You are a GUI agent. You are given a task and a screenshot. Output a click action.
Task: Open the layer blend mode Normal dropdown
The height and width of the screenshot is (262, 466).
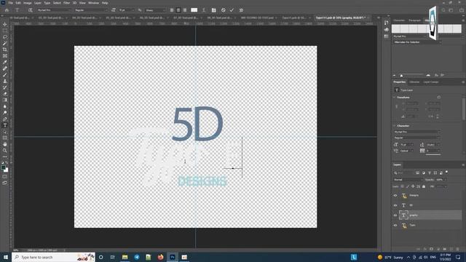pos(408,180)
